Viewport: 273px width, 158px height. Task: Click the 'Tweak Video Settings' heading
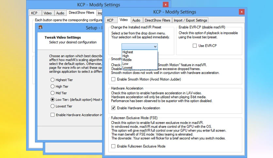pos(63,37)
